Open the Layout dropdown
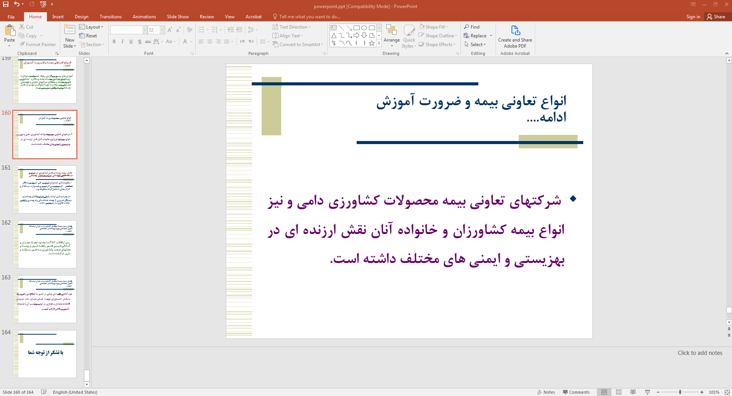The height and width of the screenshot is (396, 732). [91, 27]
